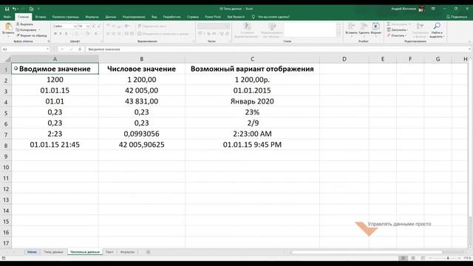Click cell containing '01.01.15 21:45'

55,145
